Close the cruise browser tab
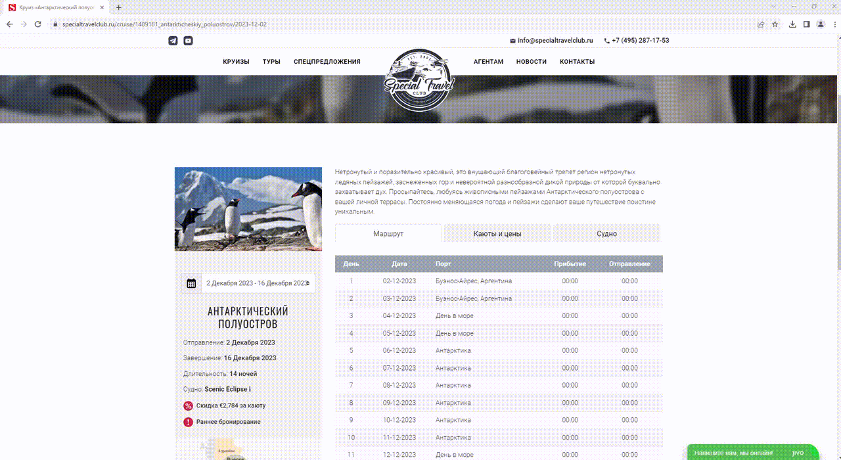Image resolution: width=841 pixels, height=460 pixels. (x=102, y=7)
